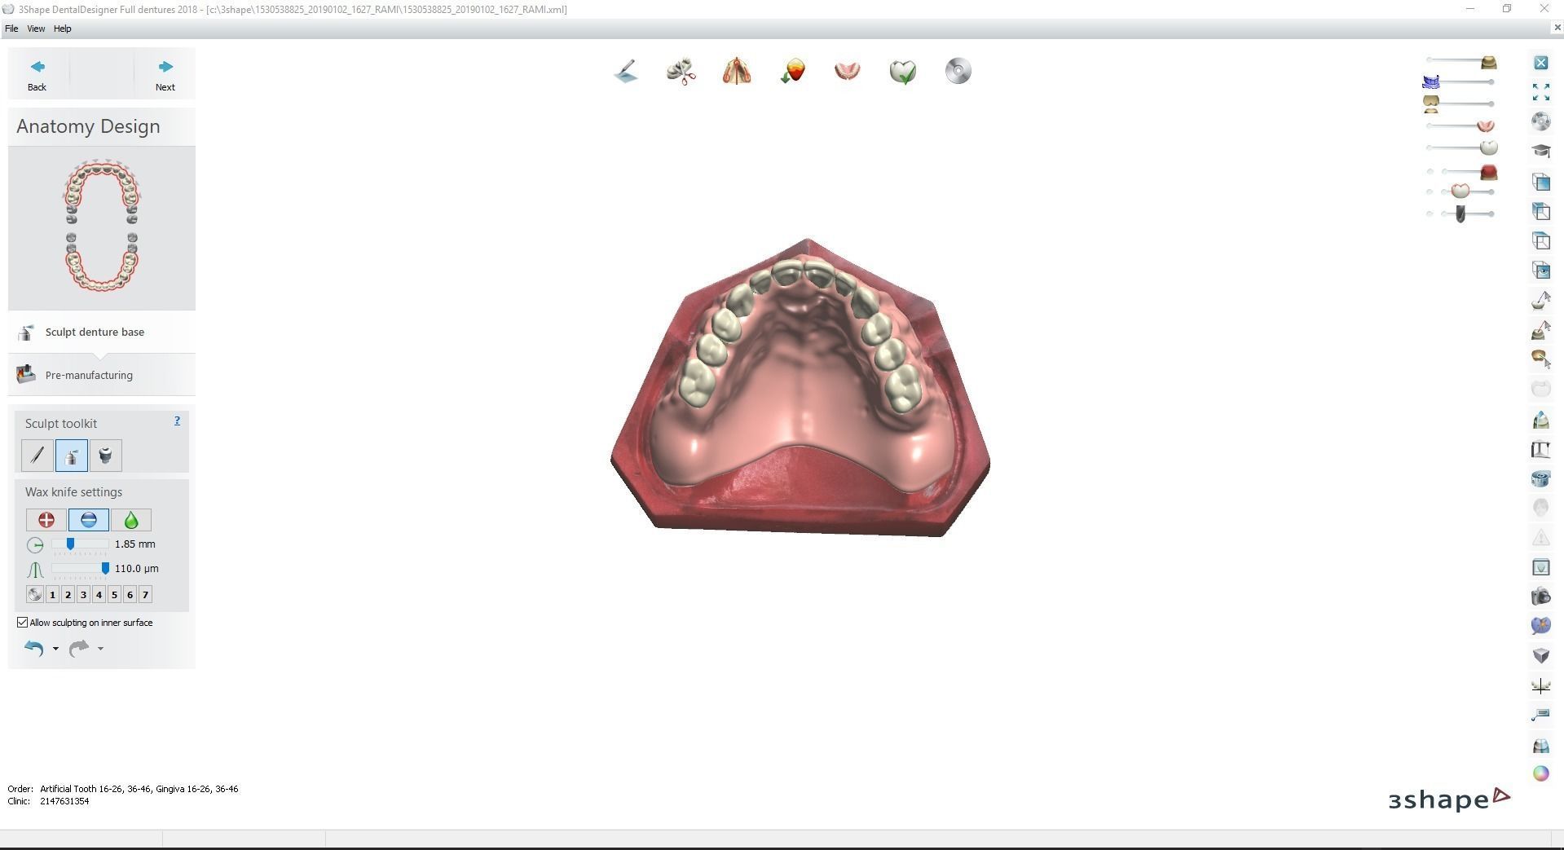Select wax knife preset 2
Screen dimensions: 1564x850
68,595
